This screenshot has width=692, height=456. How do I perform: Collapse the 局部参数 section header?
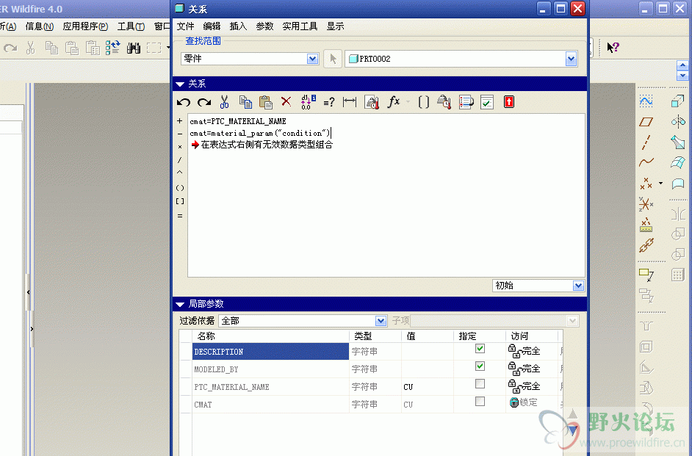click(x=180, y=304)
